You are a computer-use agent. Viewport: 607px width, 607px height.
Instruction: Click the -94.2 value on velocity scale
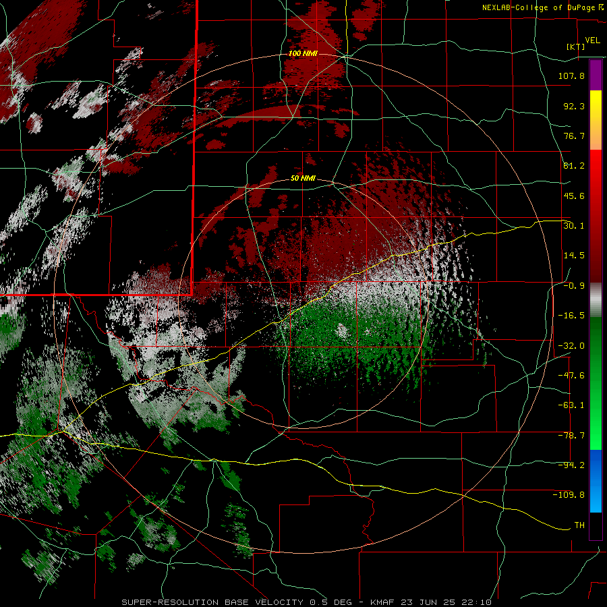click(x=571, y=465)
